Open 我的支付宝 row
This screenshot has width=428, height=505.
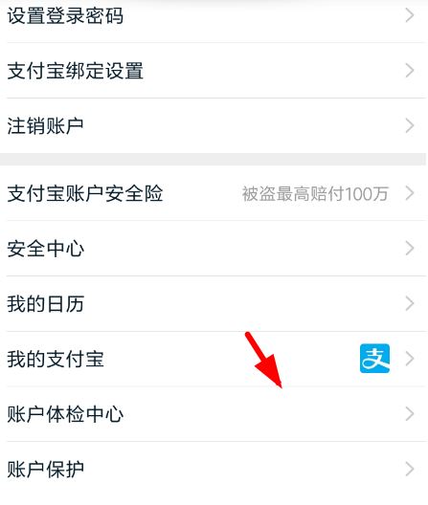214,359
